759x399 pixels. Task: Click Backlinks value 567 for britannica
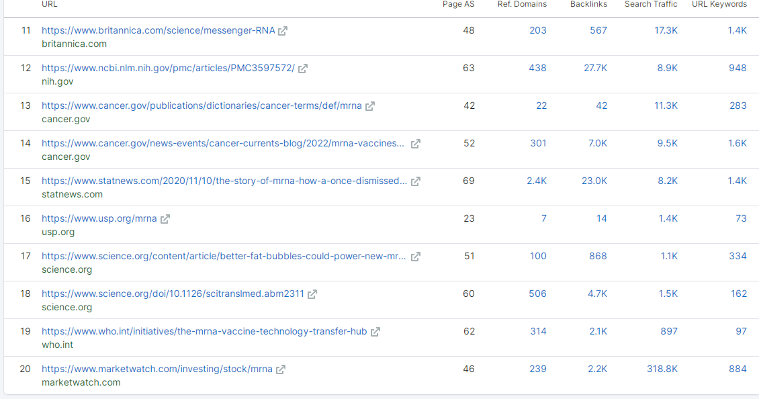click(x=598, y=30)
